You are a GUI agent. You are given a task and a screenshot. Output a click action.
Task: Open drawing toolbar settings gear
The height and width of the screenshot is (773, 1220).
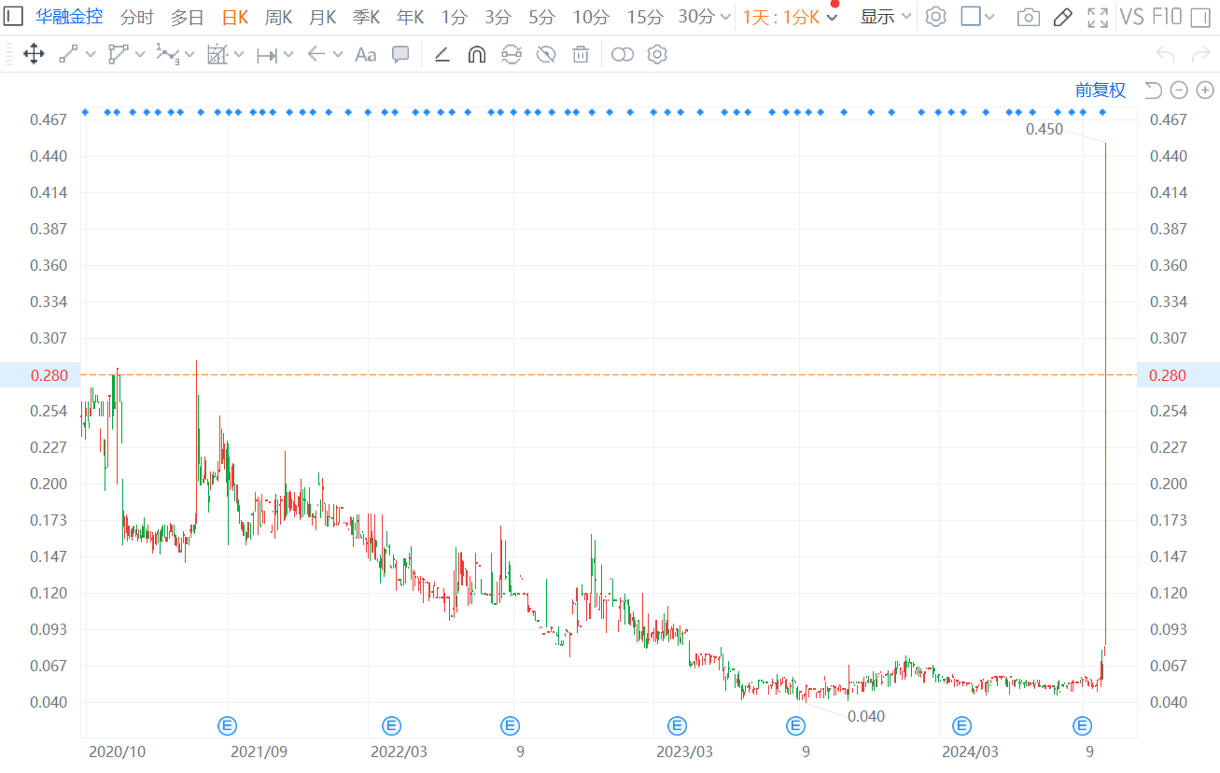point(657,54)
